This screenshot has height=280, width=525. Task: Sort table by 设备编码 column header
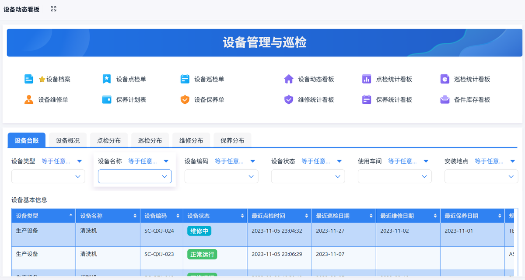tap(161, 216)
